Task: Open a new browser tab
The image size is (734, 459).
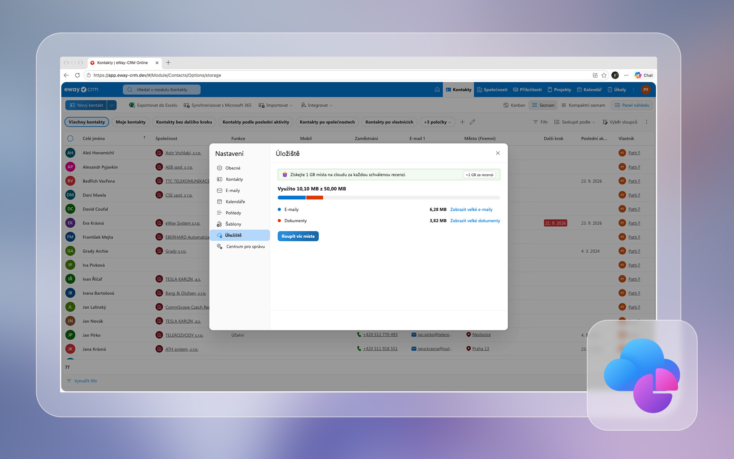Action: click(x=168, y=63)
